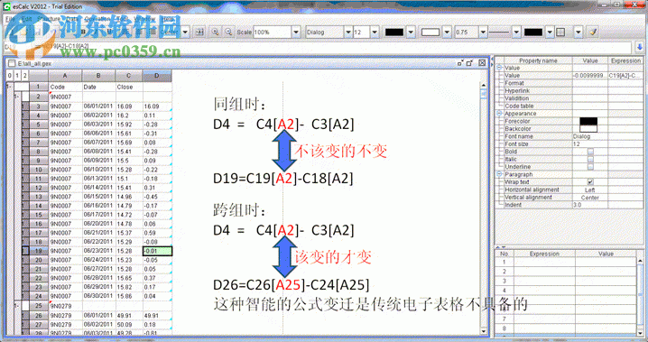Image resolution: width=648 pixels, height=342 pixels.
Task: Collapse the 9N0007 group at row 2
Action: (16, 97)
